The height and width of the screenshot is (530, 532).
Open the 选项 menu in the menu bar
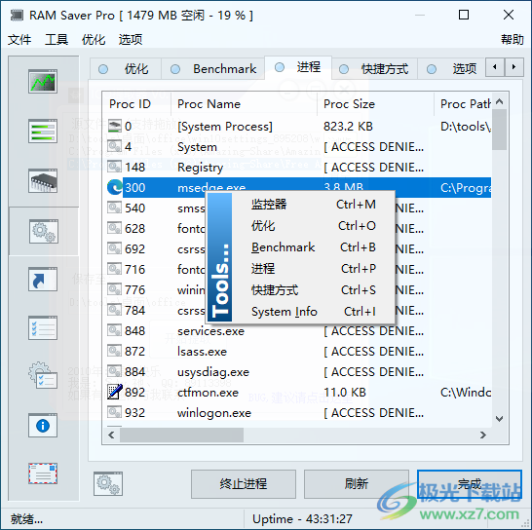click(131, 39)
